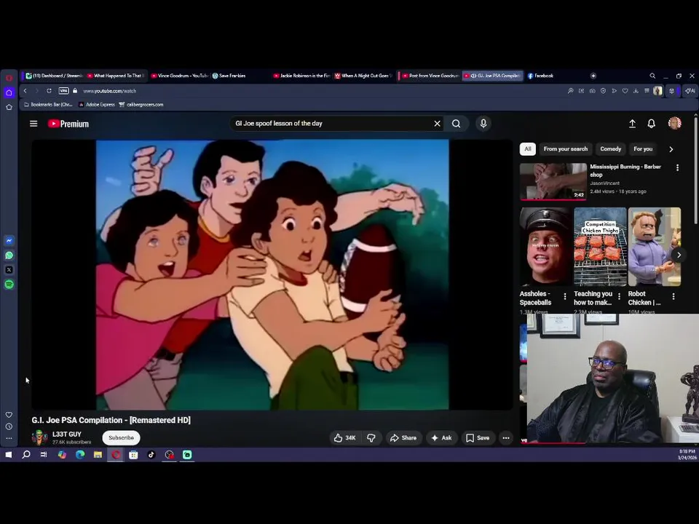Image resolution: width=699 pixels, height=524 pixels.
Task: Select the Comedy filter chip
Action: pos(610,149)
